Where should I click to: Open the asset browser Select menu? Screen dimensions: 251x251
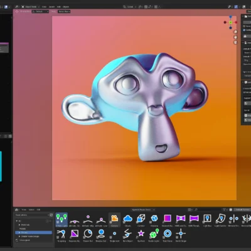(x=31, y=210)
